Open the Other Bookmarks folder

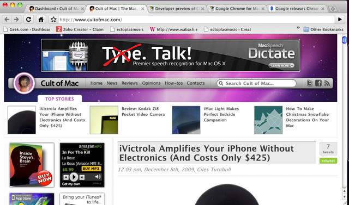click(323, 29)
